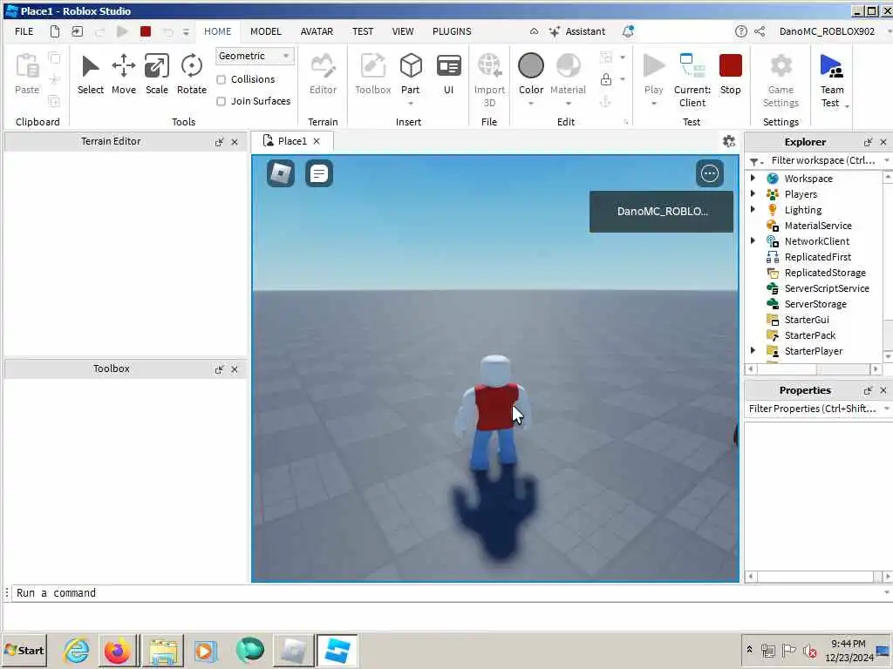Select StarterGui in Explorer
Viewport: 893px width, 669px height.
click(807, 320)
